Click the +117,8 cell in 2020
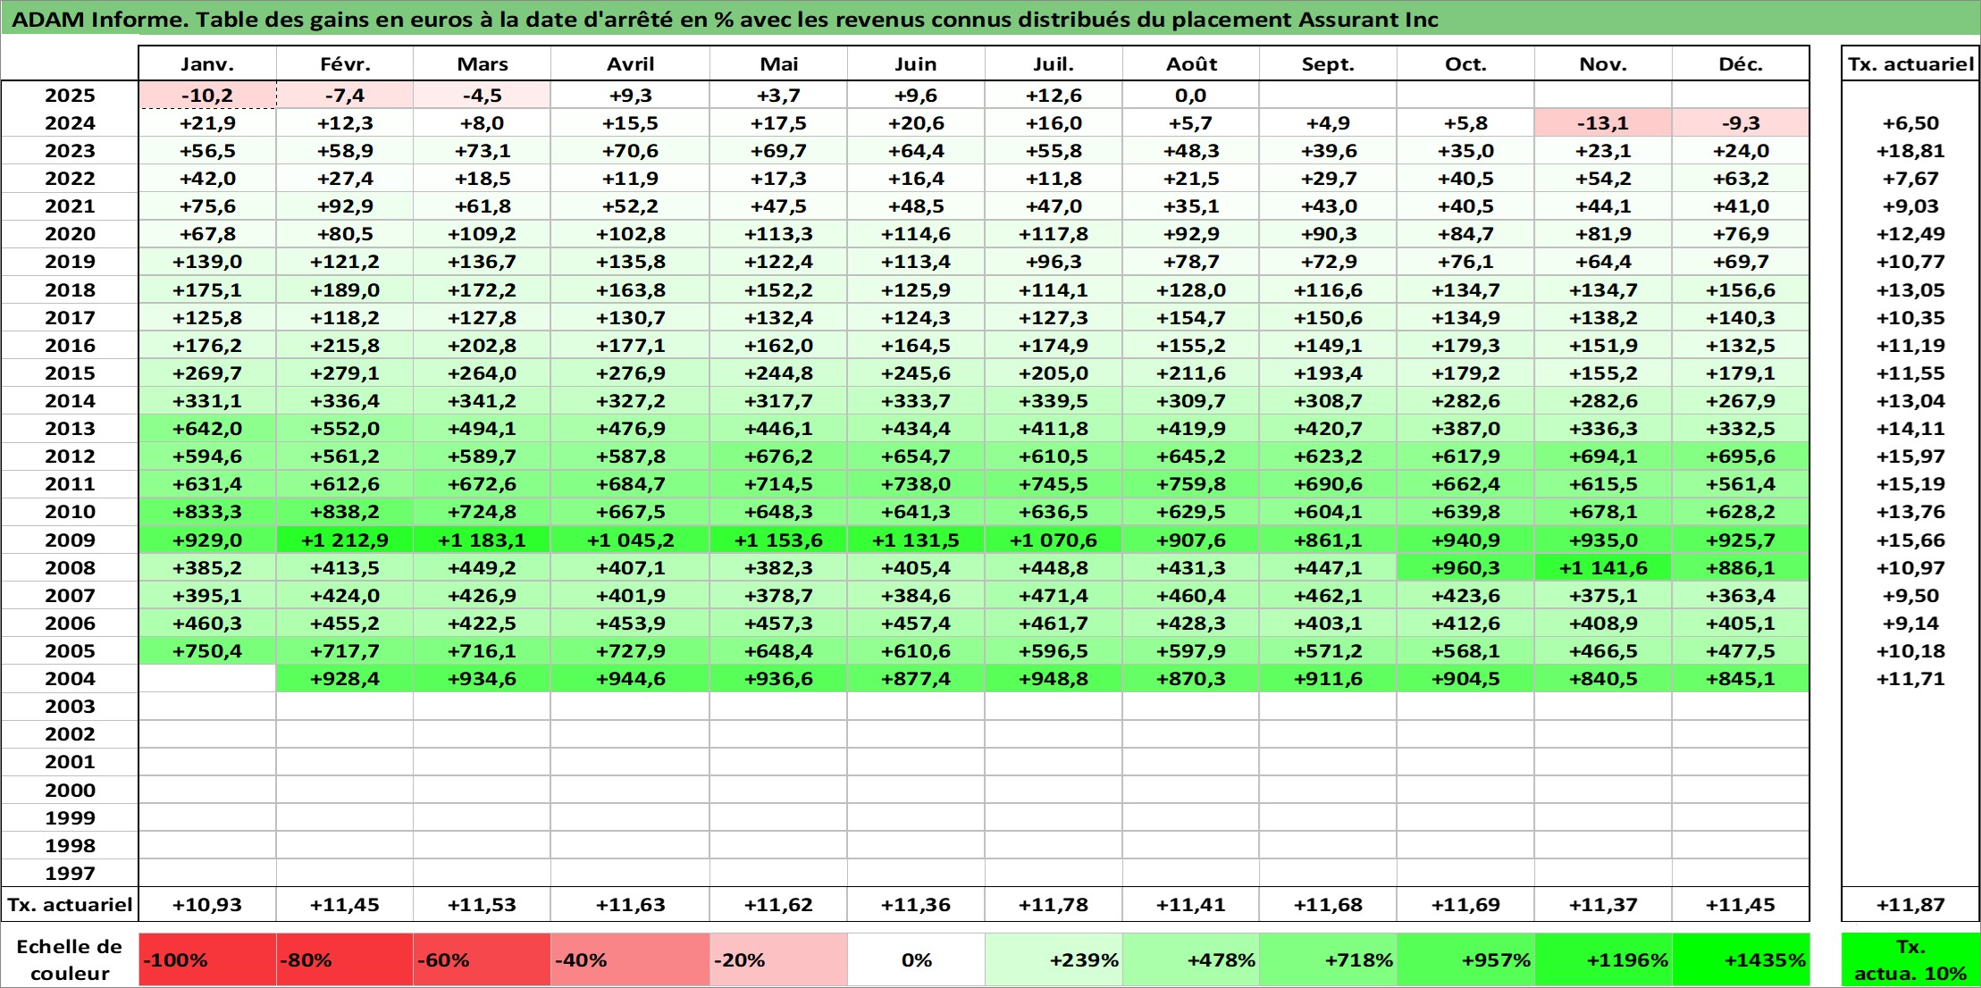 point(1053,233)
